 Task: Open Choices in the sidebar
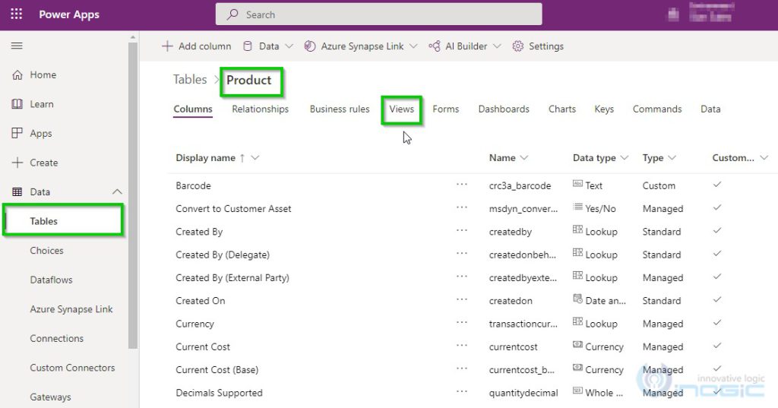46,250
